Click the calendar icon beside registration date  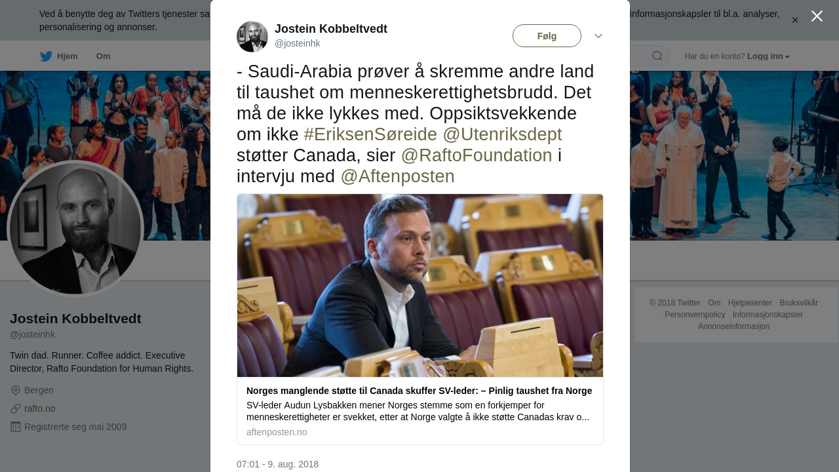coord(16,427)
